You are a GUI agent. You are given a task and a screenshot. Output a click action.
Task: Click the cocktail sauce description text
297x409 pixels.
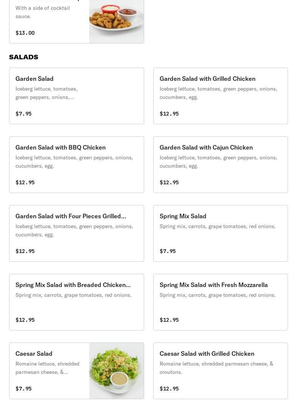coord(43,12)
